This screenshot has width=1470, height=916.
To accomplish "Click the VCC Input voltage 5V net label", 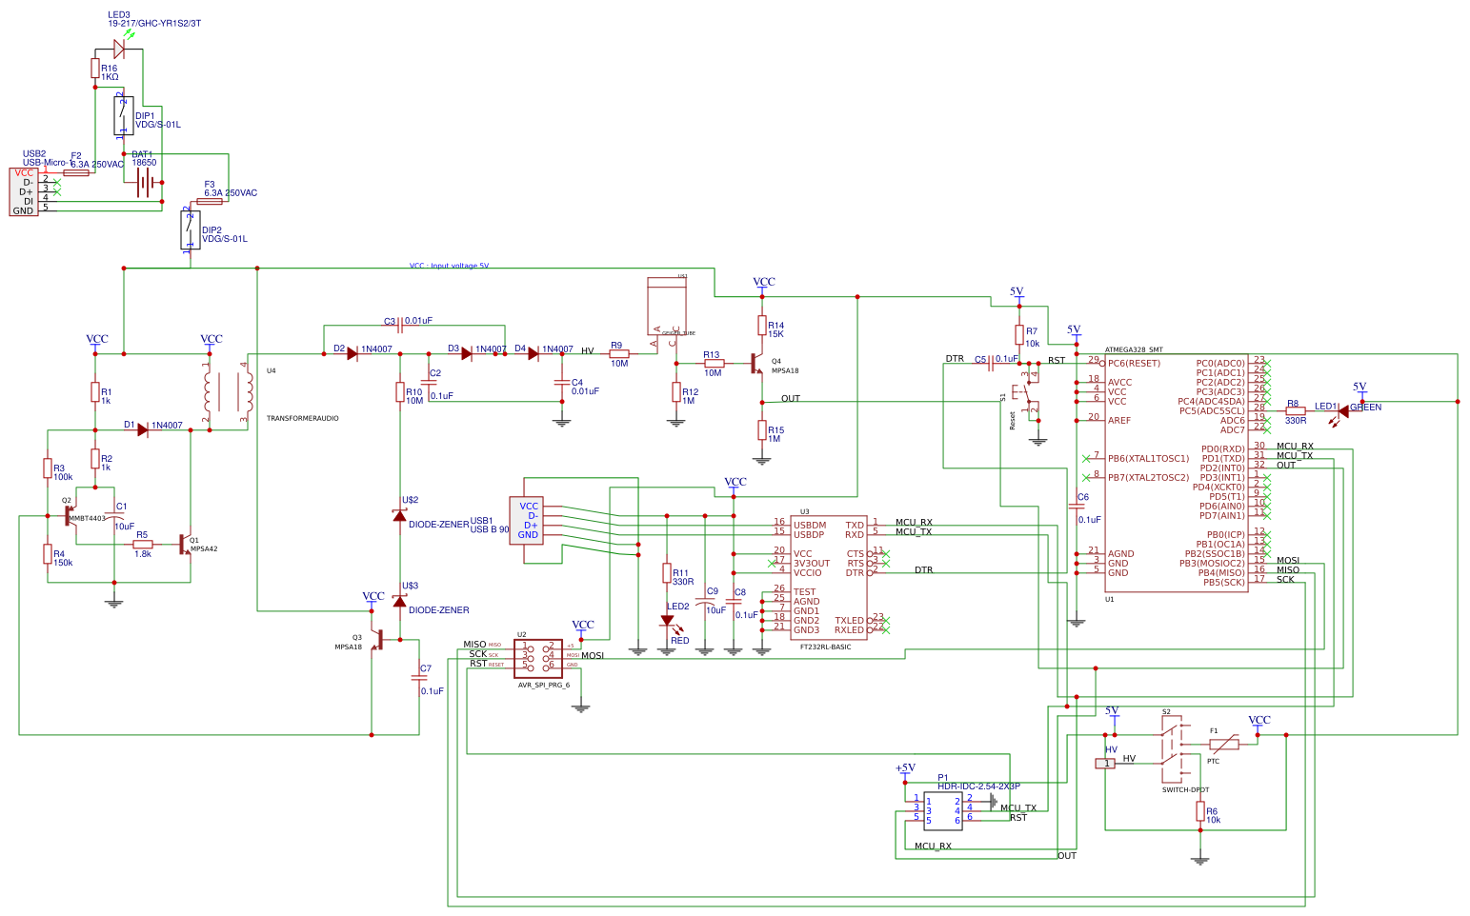I will (x=447, y=266).
